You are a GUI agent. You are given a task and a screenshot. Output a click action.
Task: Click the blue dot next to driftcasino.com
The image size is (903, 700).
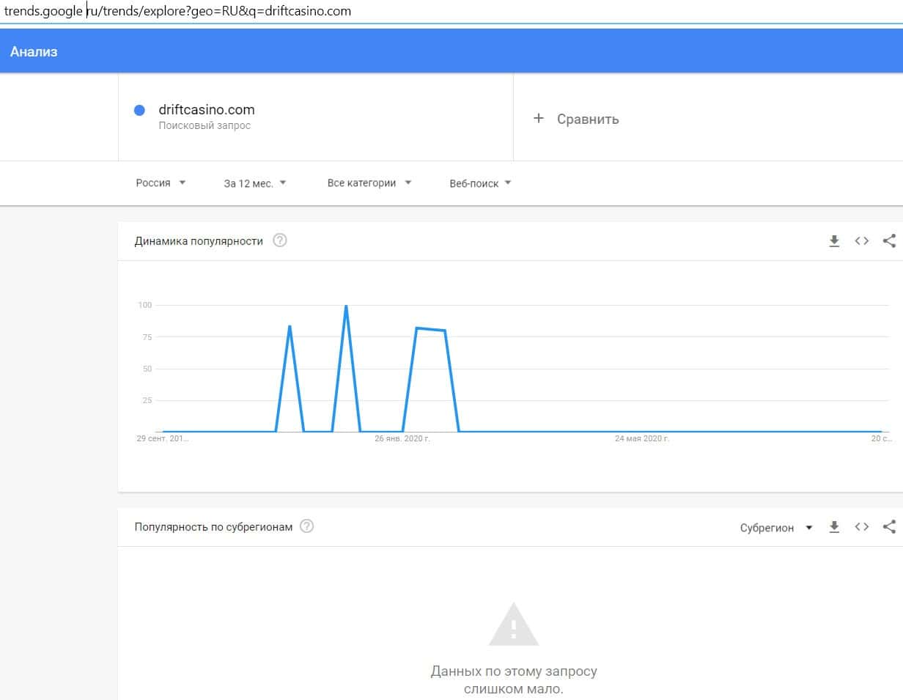139,111
